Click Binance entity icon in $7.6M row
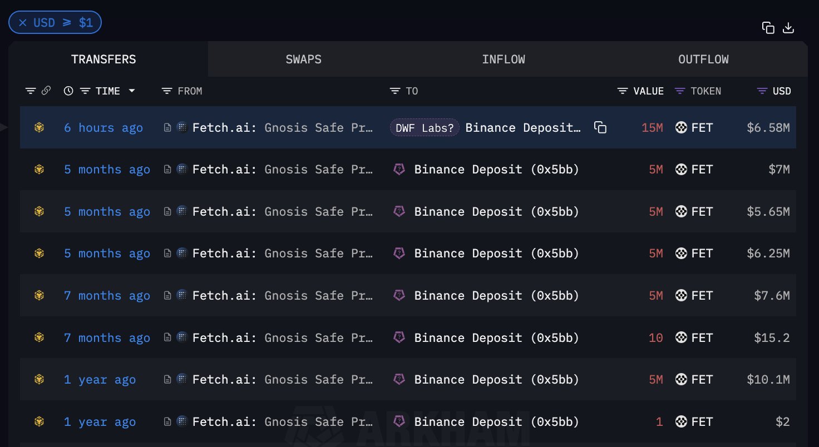Image resolution: width=819 pixels, height=447 pixels. (399, 295)
